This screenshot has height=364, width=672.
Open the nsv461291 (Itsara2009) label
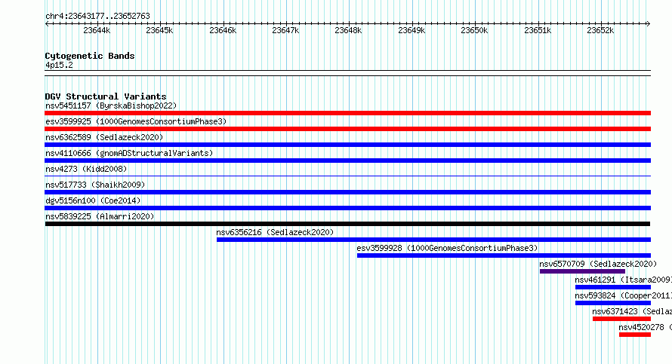tap(623, 280)
